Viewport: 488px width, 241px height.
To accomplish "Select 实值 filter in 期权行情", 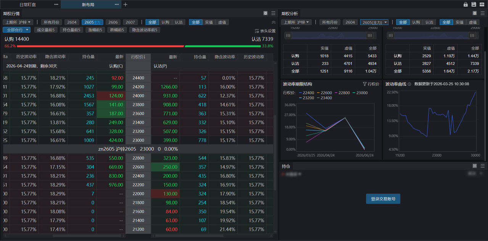I will tap(209, 22).
